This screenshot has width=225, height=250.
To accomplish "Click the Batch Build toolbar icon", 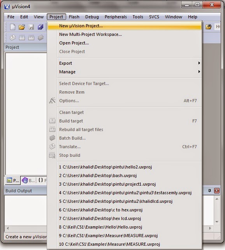I will pyautogui.click(x=40, y=37).
